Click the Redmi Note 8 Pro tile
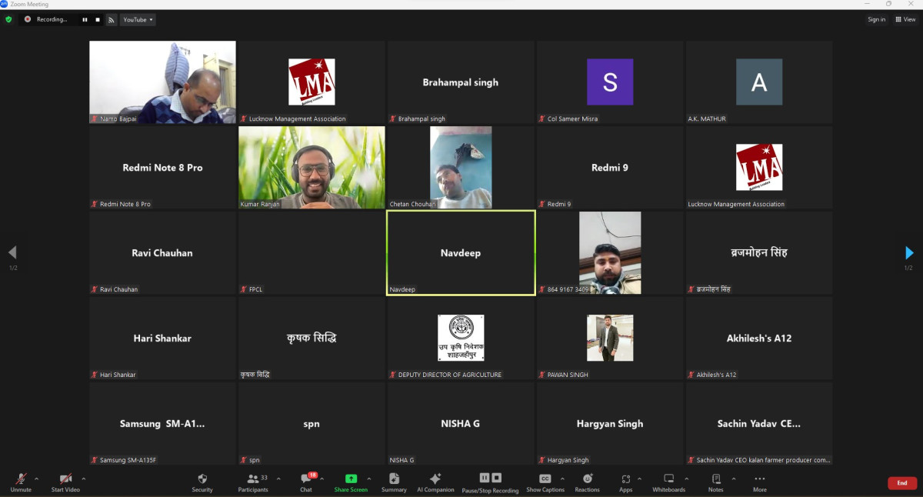This screenshot has width=923, height=497. (162, 168)
